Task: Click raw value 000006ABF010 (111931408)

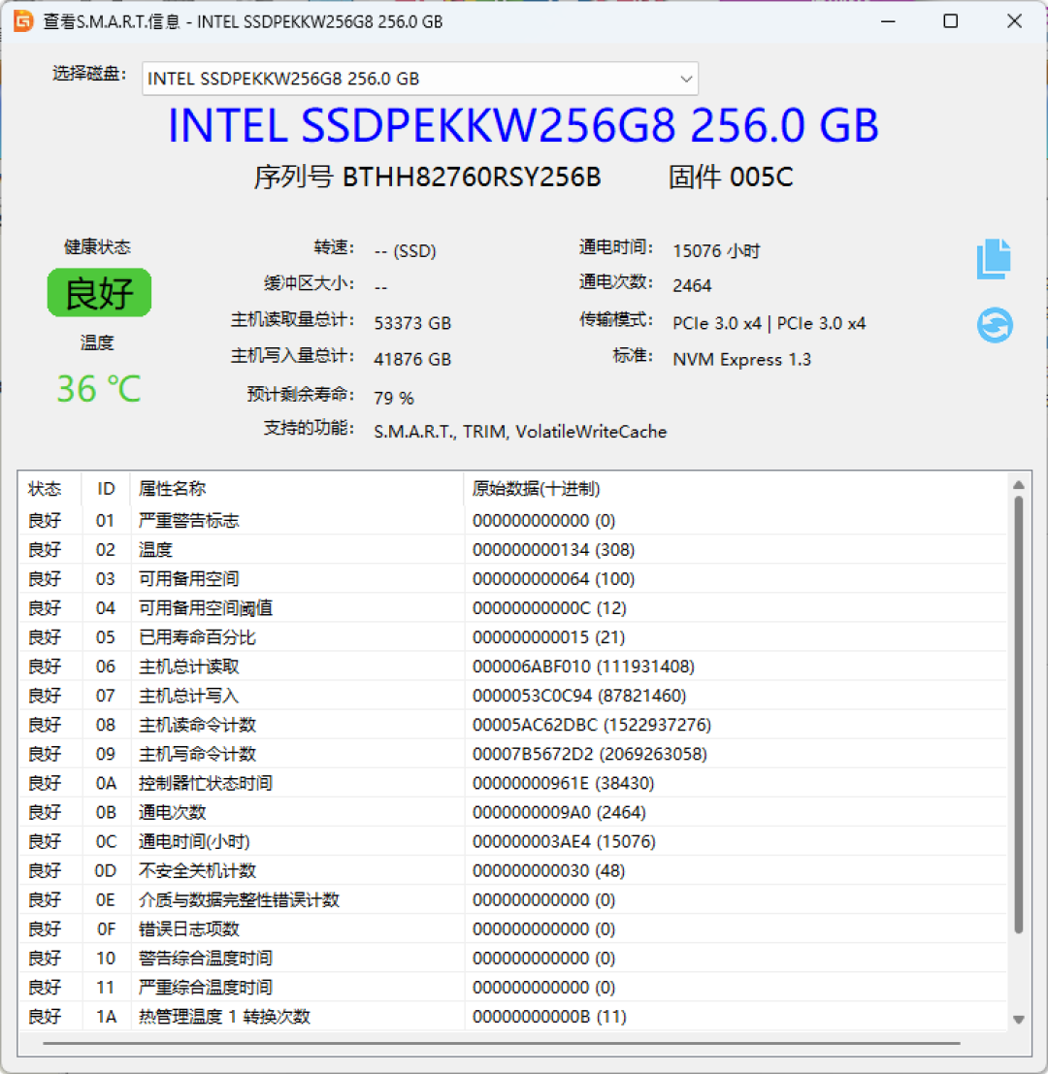Action: 583,667
